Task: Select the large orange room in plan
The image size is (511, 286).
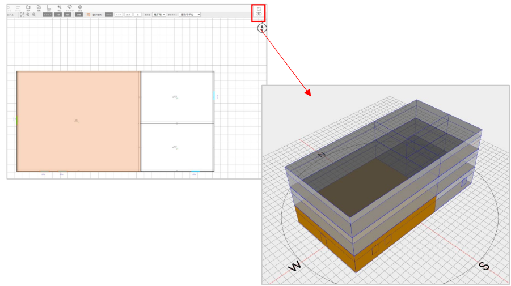Action: click(x=78, y=121)
